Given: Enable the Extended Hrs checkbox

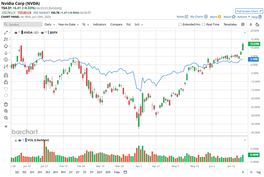Looking at the screenshot, I should coord(180,24).
